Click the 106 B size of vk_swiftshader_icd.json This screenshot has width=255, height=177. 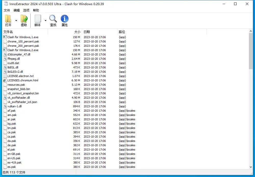click(x=77, y=102)
